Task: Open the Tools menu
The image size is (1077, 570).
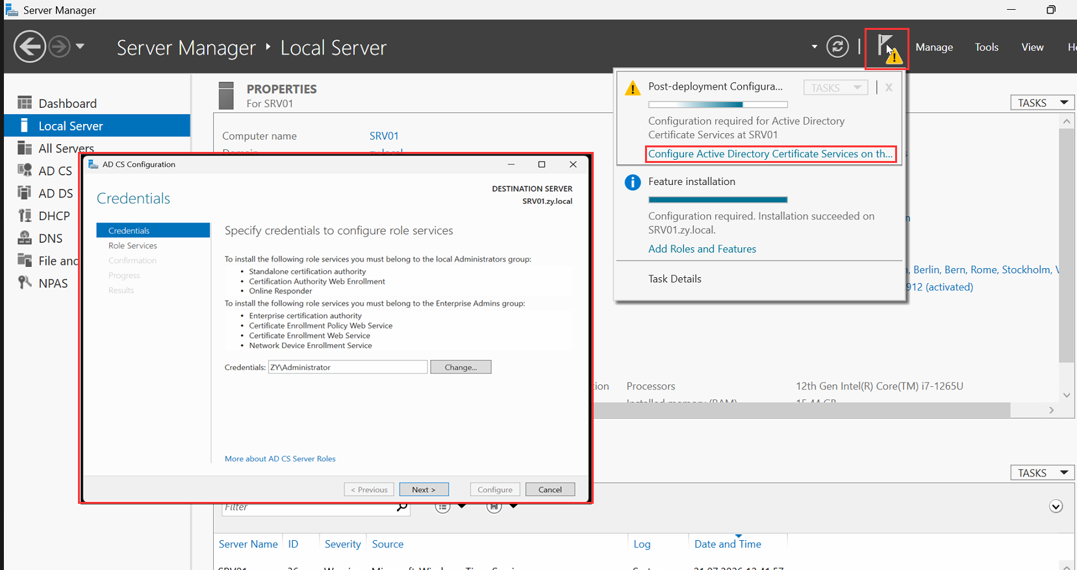Action: point(986,47)
